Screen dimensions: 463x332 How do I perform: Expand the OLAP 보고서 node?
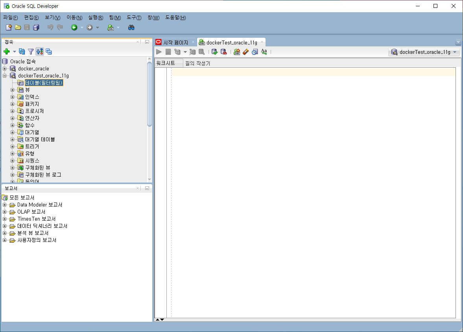coord(4,212)
